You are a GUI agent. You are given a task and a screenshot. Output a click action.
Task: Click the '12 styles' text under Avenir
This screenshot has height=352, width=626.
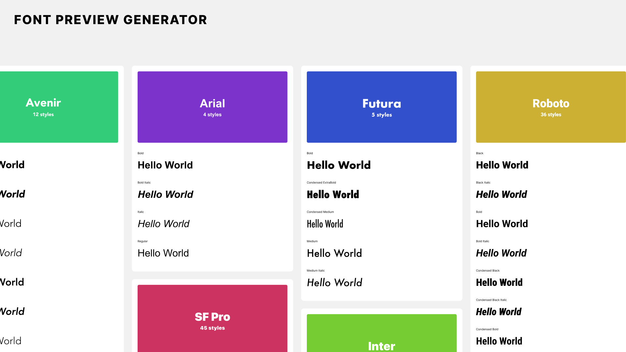coord(43,114)
